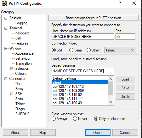The image size is (142, 138).
Task: Click the Delete session button
Action: pos(125,97)
